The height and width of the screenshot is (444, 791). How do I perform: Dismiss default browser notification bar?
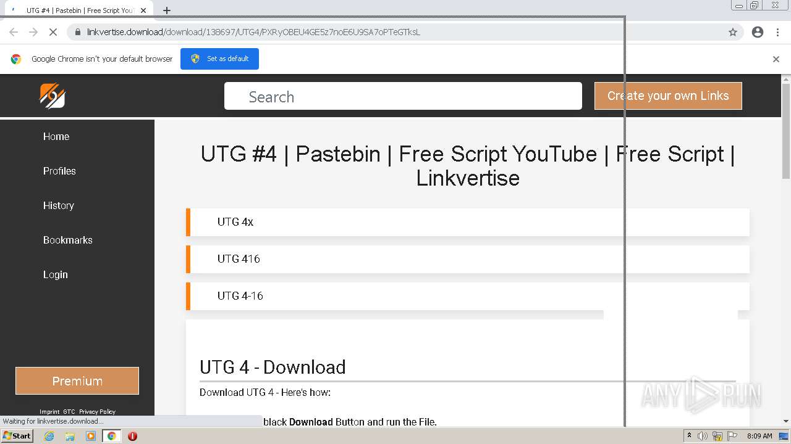[x=776, y=59]
